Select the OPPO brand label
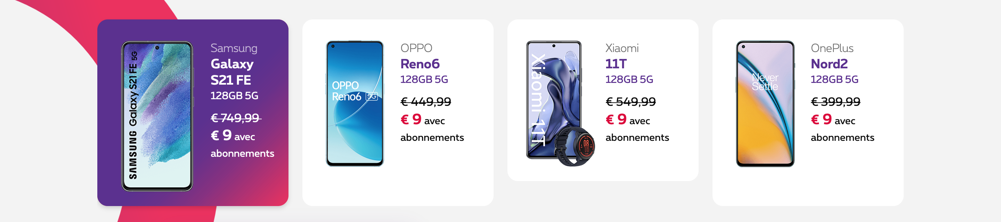This screenshot has width=1001, height=222. coord(416,48)
